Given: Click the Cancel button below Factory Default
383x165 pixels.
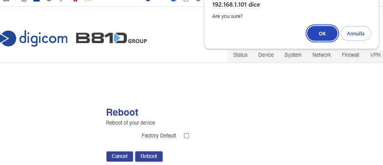Looking at the screenshot, I should tap(119, 156).
